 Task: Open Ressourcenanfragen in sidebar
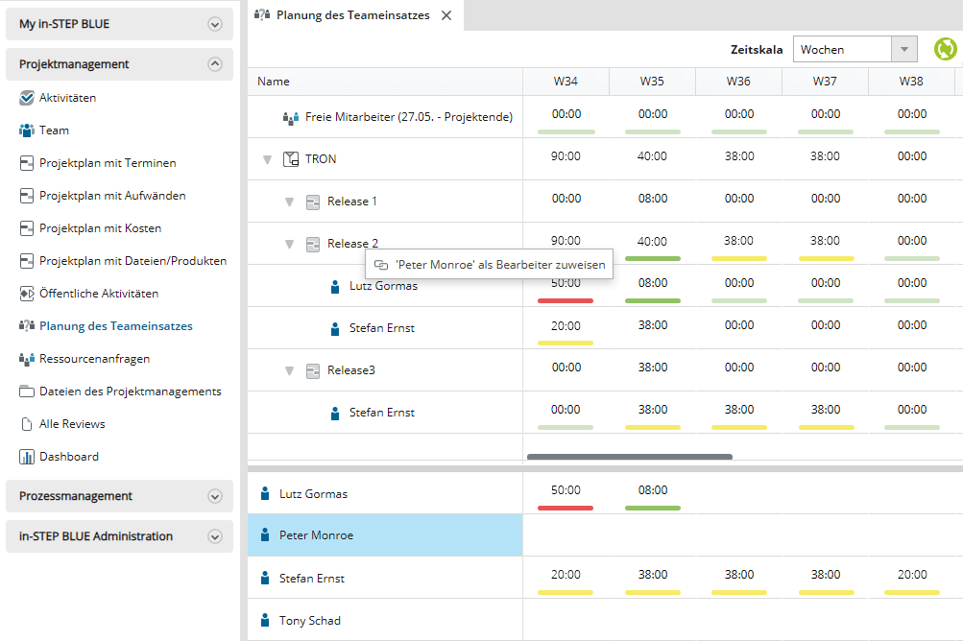point(94,359)
